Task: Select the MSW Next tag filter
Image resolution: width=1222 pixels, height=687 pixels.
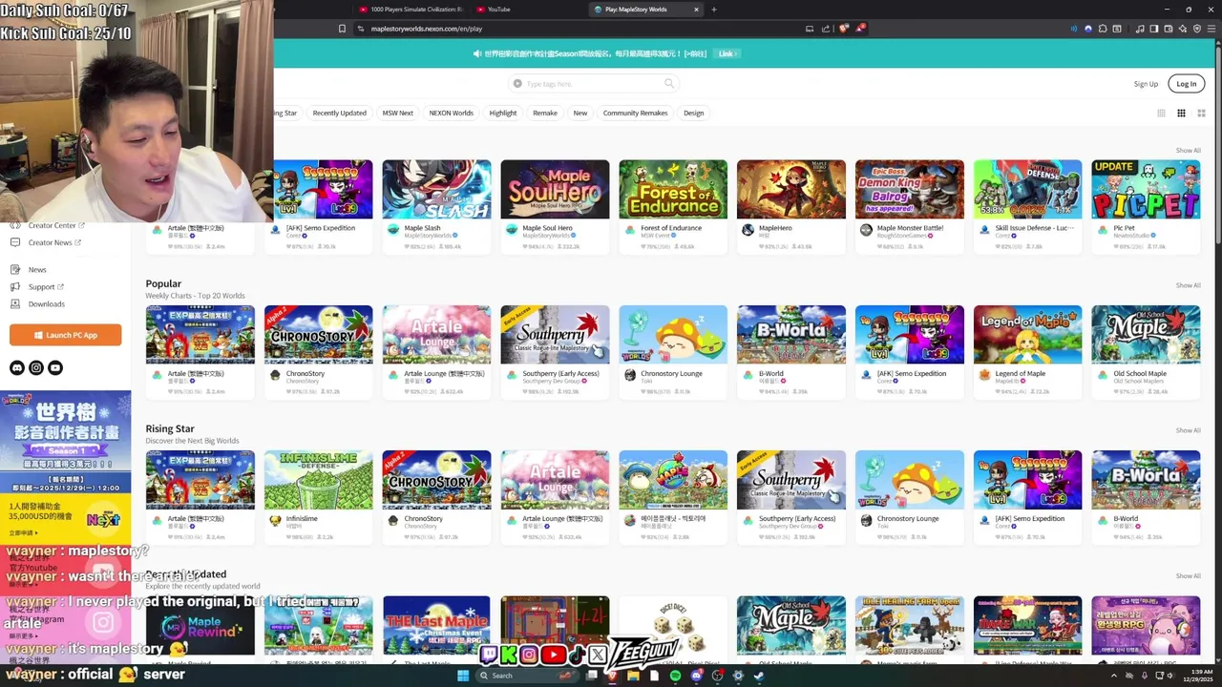Action: (397, 113)
